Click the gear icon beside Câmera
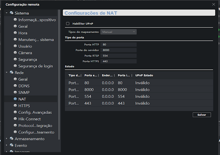 pyautogui.click(x=15, y=52)
